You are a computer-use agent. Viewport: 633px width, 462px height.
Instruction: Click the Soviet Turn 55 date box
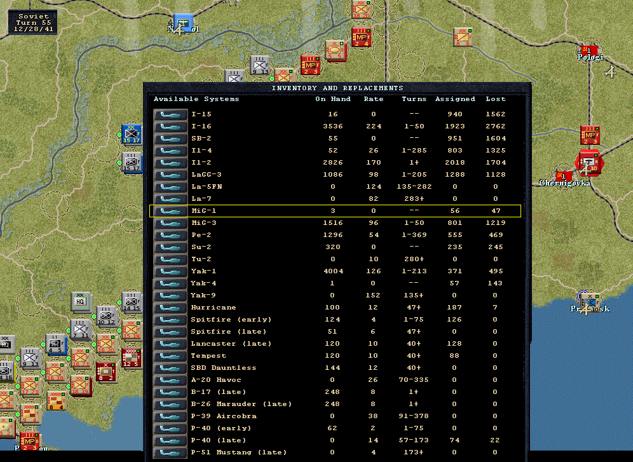(33, 23)
